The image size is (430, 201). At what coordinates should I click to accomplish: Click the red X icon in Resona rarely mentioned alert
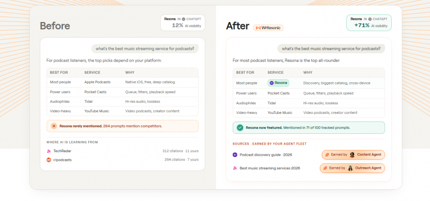[x=54, y=126]
